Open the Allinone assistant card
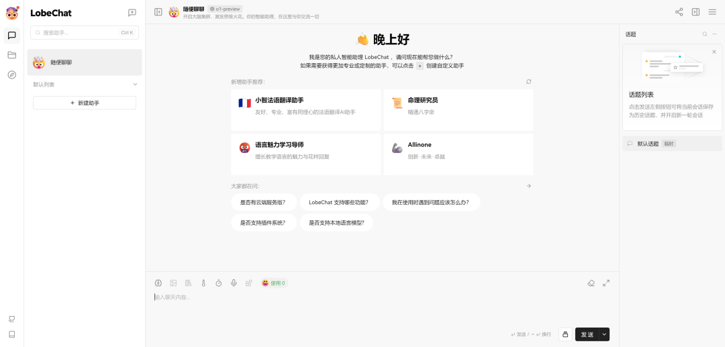 [x=458, y=154]
